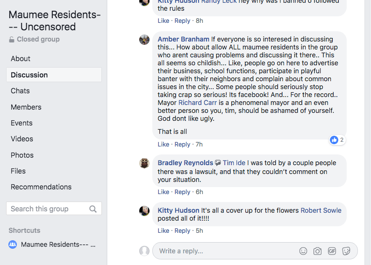Click the group shortcut icon in Shortcuts
This screenshot has width=371, height=265.
tap(13, 244)
